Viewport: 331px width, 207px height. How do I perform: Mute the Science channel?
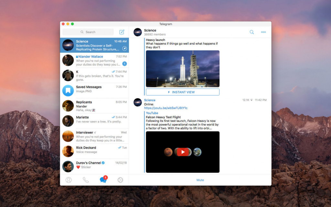coord(200,180)
